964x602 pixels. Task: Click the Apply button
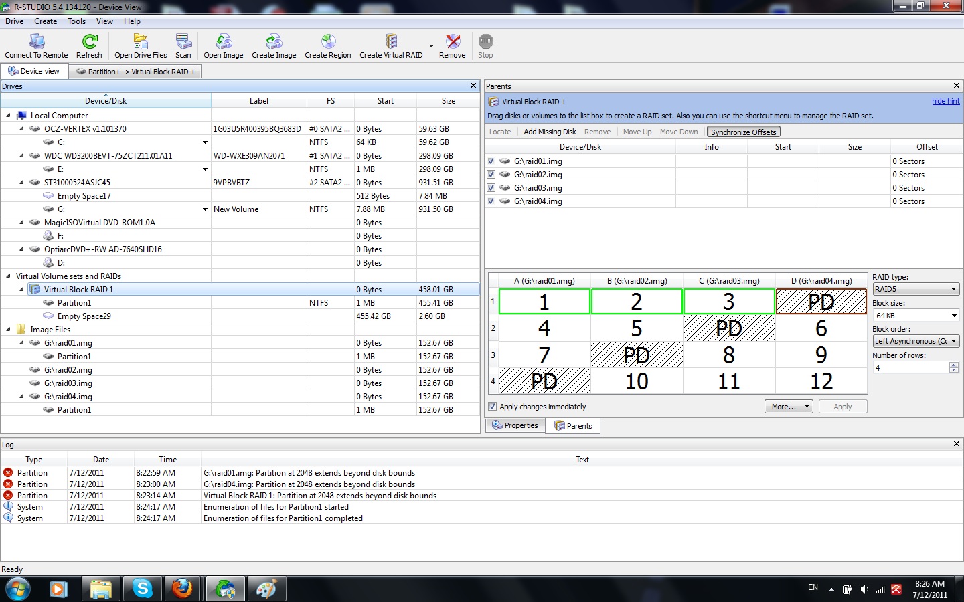(843, 407)
